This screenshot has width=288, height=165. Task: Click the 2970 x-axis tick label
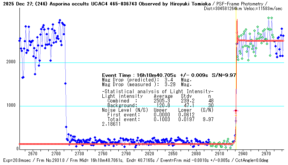[x=267, y=154]
